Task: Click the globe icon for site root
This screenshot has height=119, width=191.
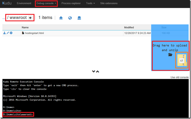Action: tap(70, 18)
